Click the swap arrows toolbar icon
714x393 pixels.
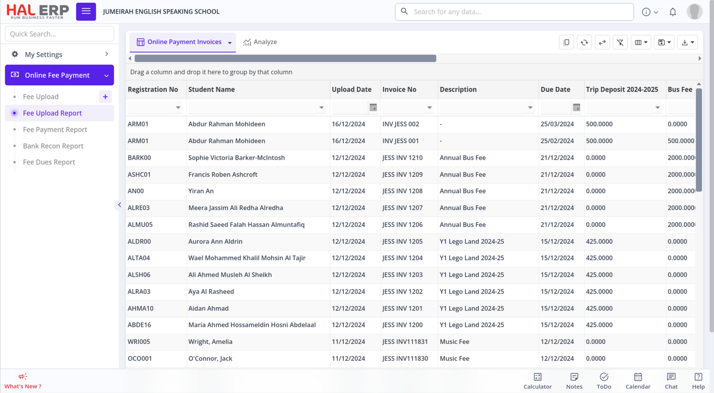(x=602, y=42)
